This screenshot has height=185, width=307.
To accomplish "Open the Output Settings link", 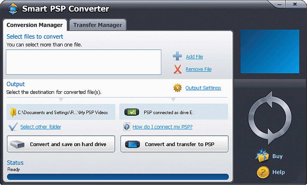I will [x=203, y=88].
